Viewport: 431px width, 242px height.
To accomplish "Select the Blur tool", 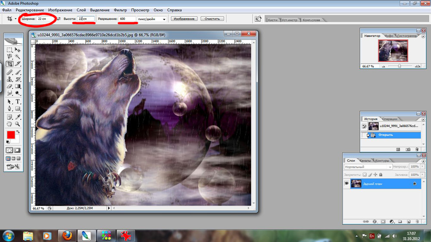I will click(x=9, y=93).
